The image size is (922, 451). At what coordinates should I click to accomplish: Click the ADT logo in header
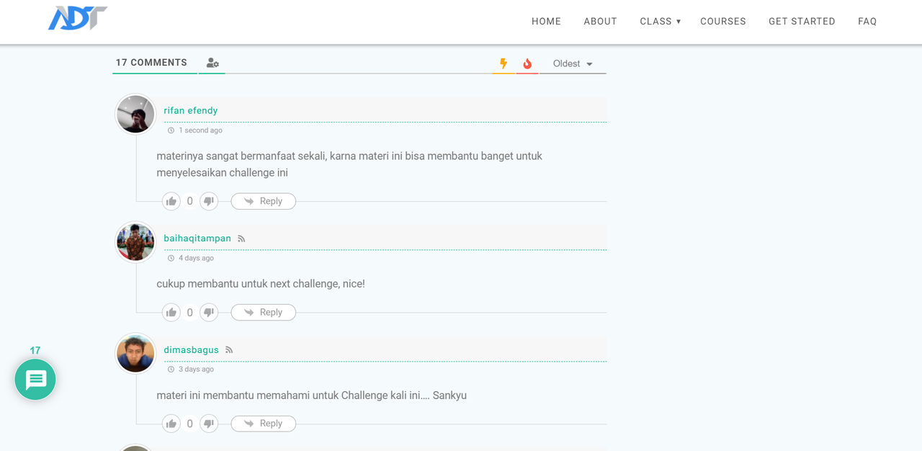pyautogui.click(x=78, y=18)
